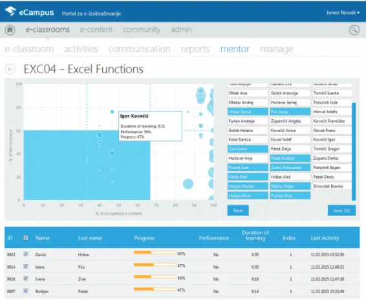The image size is (366, 301).
Task: Toggle the select-all checkbox in table header
Action: [x=26, y=238]
